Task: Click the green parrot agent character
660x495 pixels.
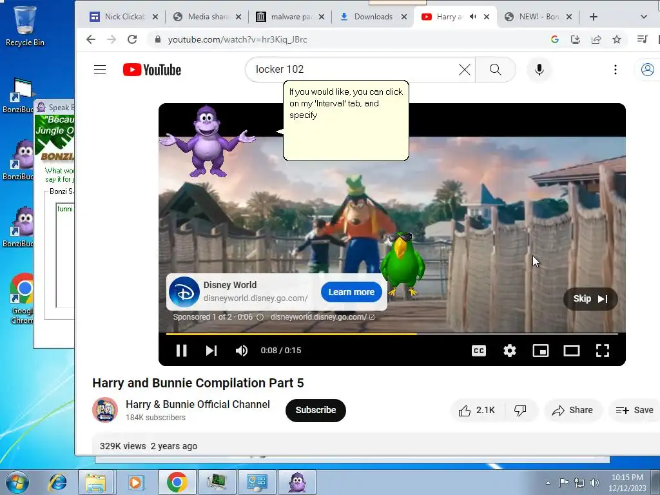Action: (402, 264)
